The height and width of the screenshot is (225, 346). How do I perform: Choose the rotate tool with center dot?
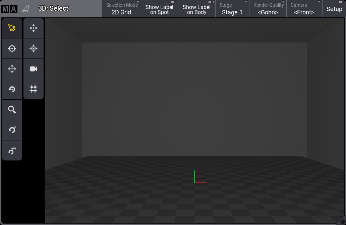[12, 89]
